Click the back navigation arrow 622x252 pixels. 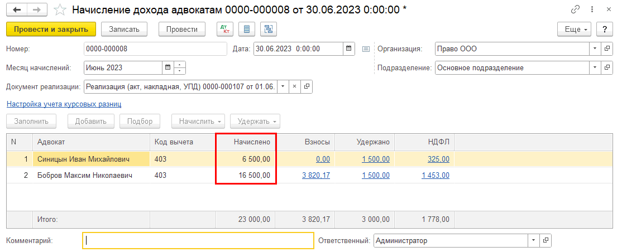(17, 10)
